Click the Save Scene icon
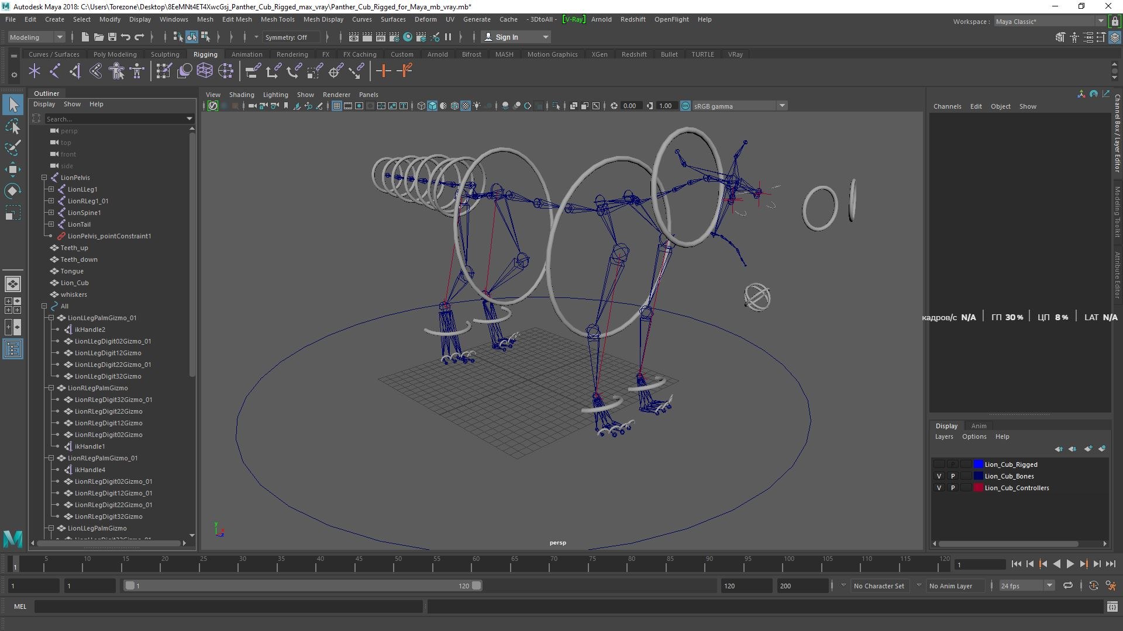This screenshot has width=1123, height=631. click(112, 37)
